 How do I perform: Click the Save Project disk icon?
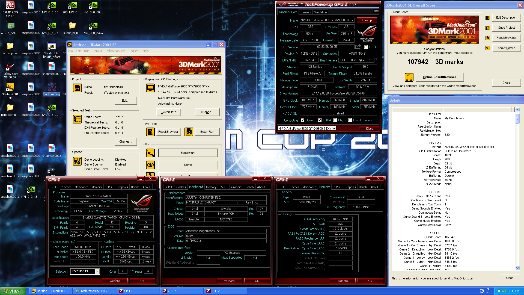click(488, 28)
